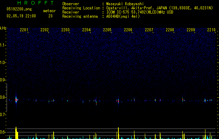The width and height of the screenshot is (219, 139).
Task: Select the observer name Masayuki Kobayashi
Action: pos(125,4)
